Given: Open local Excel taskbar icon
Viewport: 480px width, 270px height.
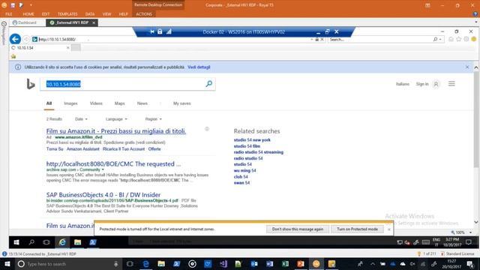Looking at the screenshot, I should coord(285,263).
